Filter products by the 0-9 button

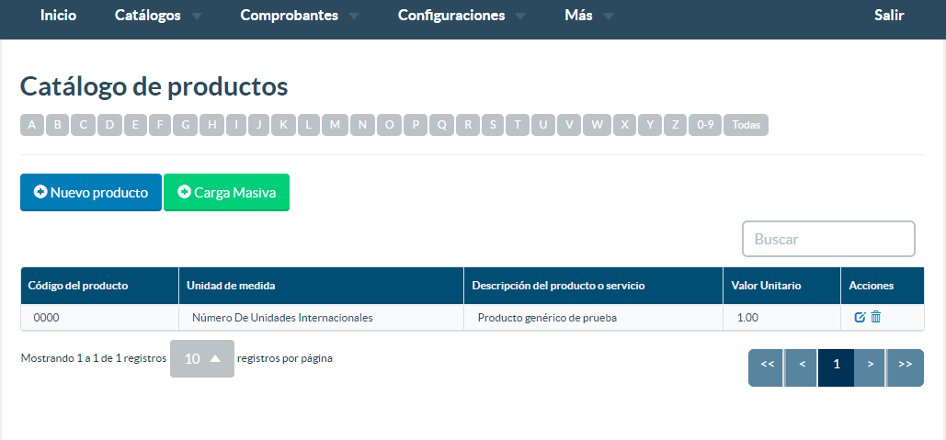click(705, 125)
